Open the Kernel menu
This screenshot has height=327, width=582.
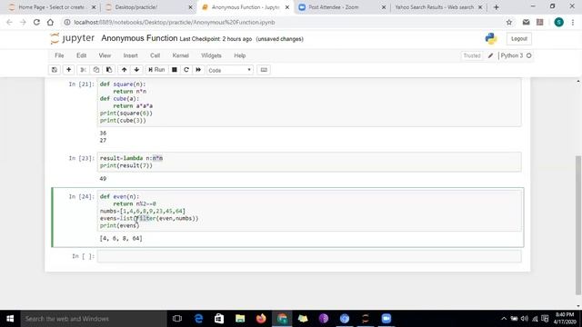[180, 55]
